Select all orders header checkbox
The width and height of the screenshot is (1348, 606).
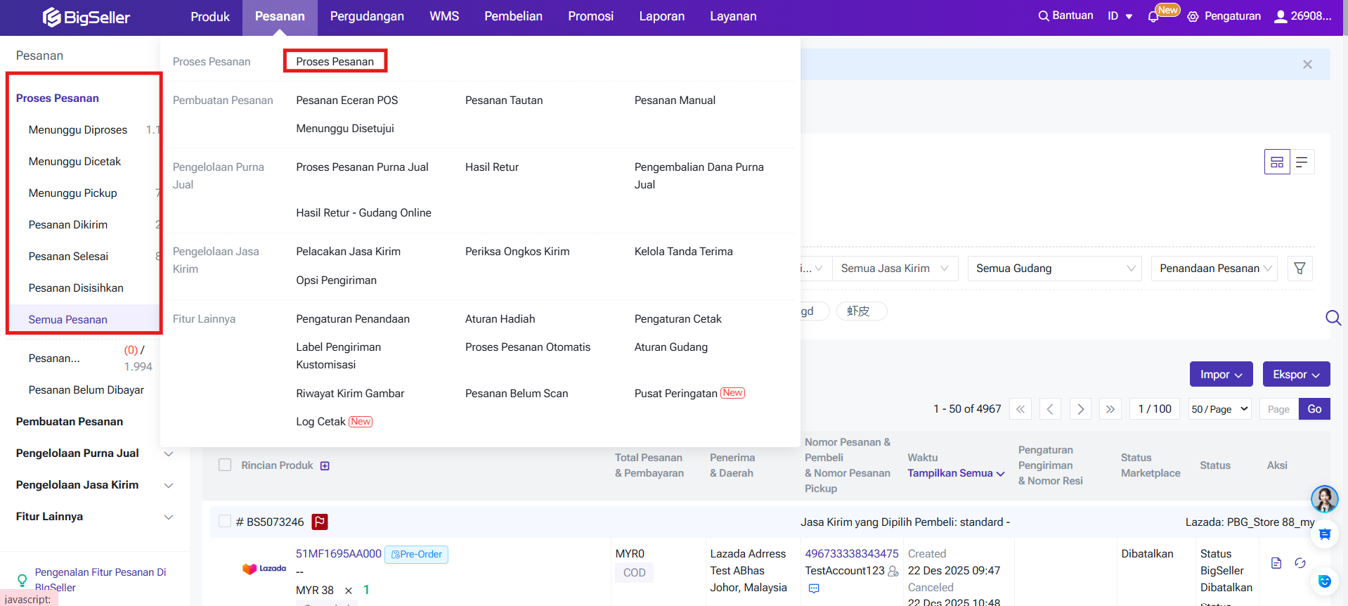coord(225,465)
